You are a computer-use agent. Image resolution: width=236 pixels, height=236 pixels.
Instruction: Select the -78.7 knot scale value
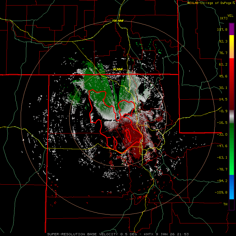(x=222, y=169)
